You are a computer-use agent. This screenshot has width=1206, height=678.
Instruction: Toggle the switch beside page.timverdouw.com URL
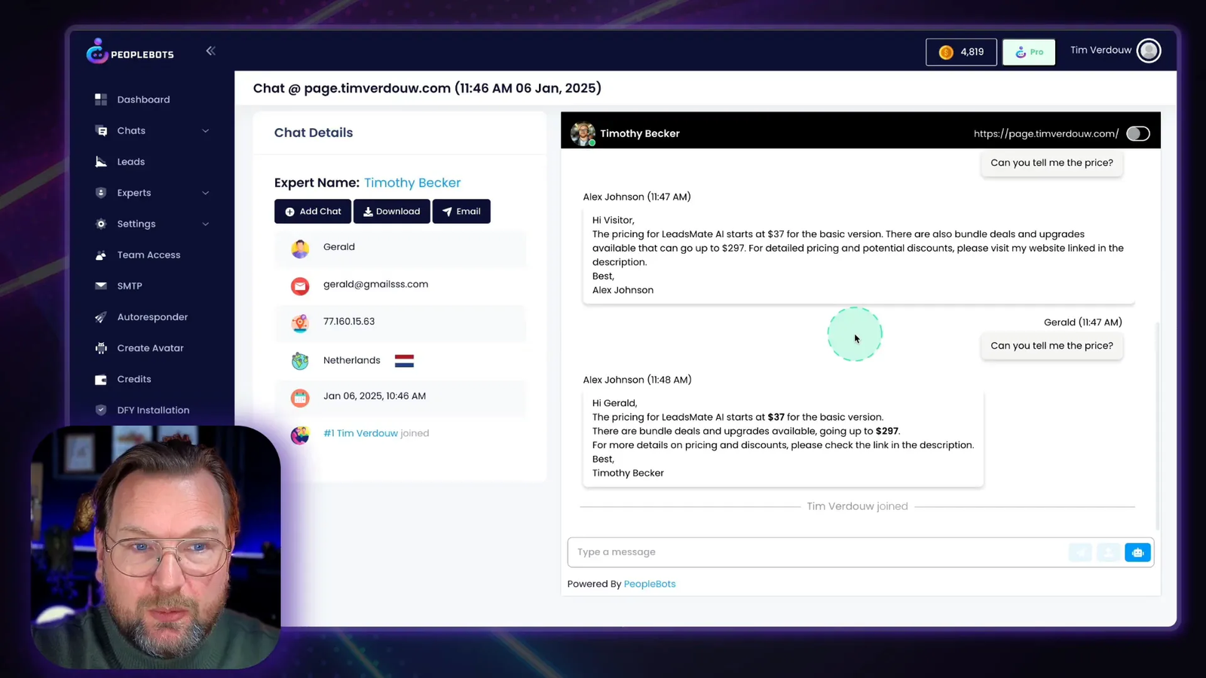[1138, 133]
